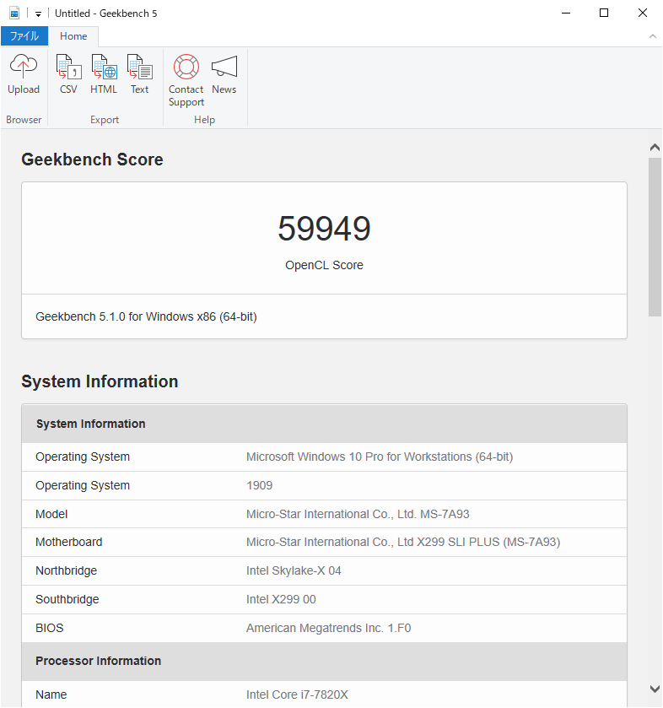The height and width of the screenshot is (708, 663).
Task: Select the Microsoft Windows 10 Pro for Workstations value
Action: (x=380, y=457)
